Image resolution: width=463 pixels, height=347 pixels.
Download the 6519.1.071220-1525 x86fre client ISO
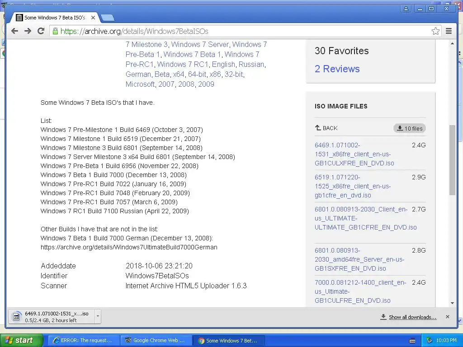pyautogui.click(x=353, y=186)
